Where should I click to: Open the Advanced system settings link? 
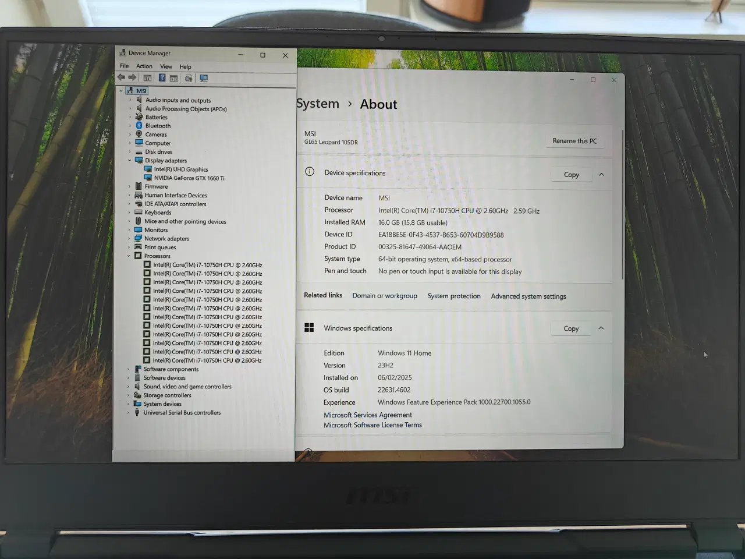tap(528, 296)
